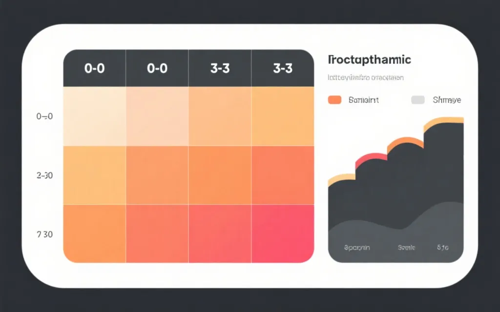Pick the bottom-right pink-red heatmap cell
500x312 pixels.
click(x=282, y=234)
